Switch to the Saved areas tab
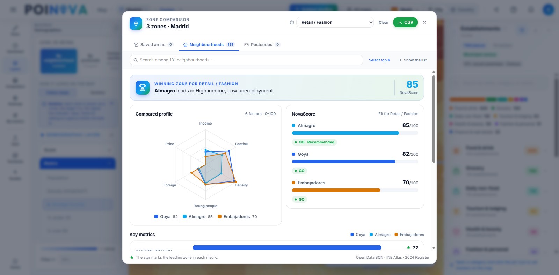Image resolution: width=559 pixels, height=275 pixels. click(153, 45)
